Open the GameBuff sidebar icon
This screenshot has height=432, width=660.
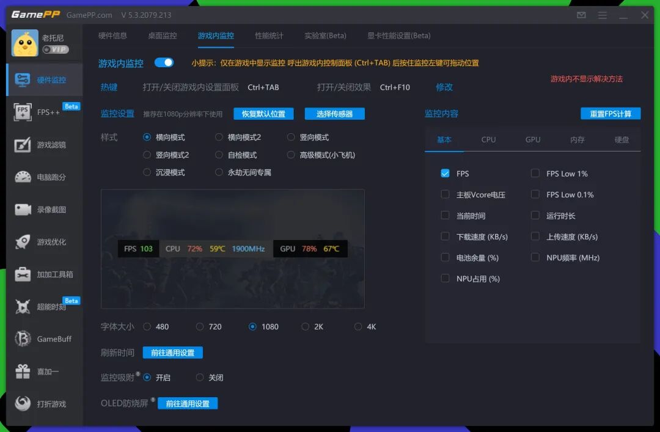point(23,339)
